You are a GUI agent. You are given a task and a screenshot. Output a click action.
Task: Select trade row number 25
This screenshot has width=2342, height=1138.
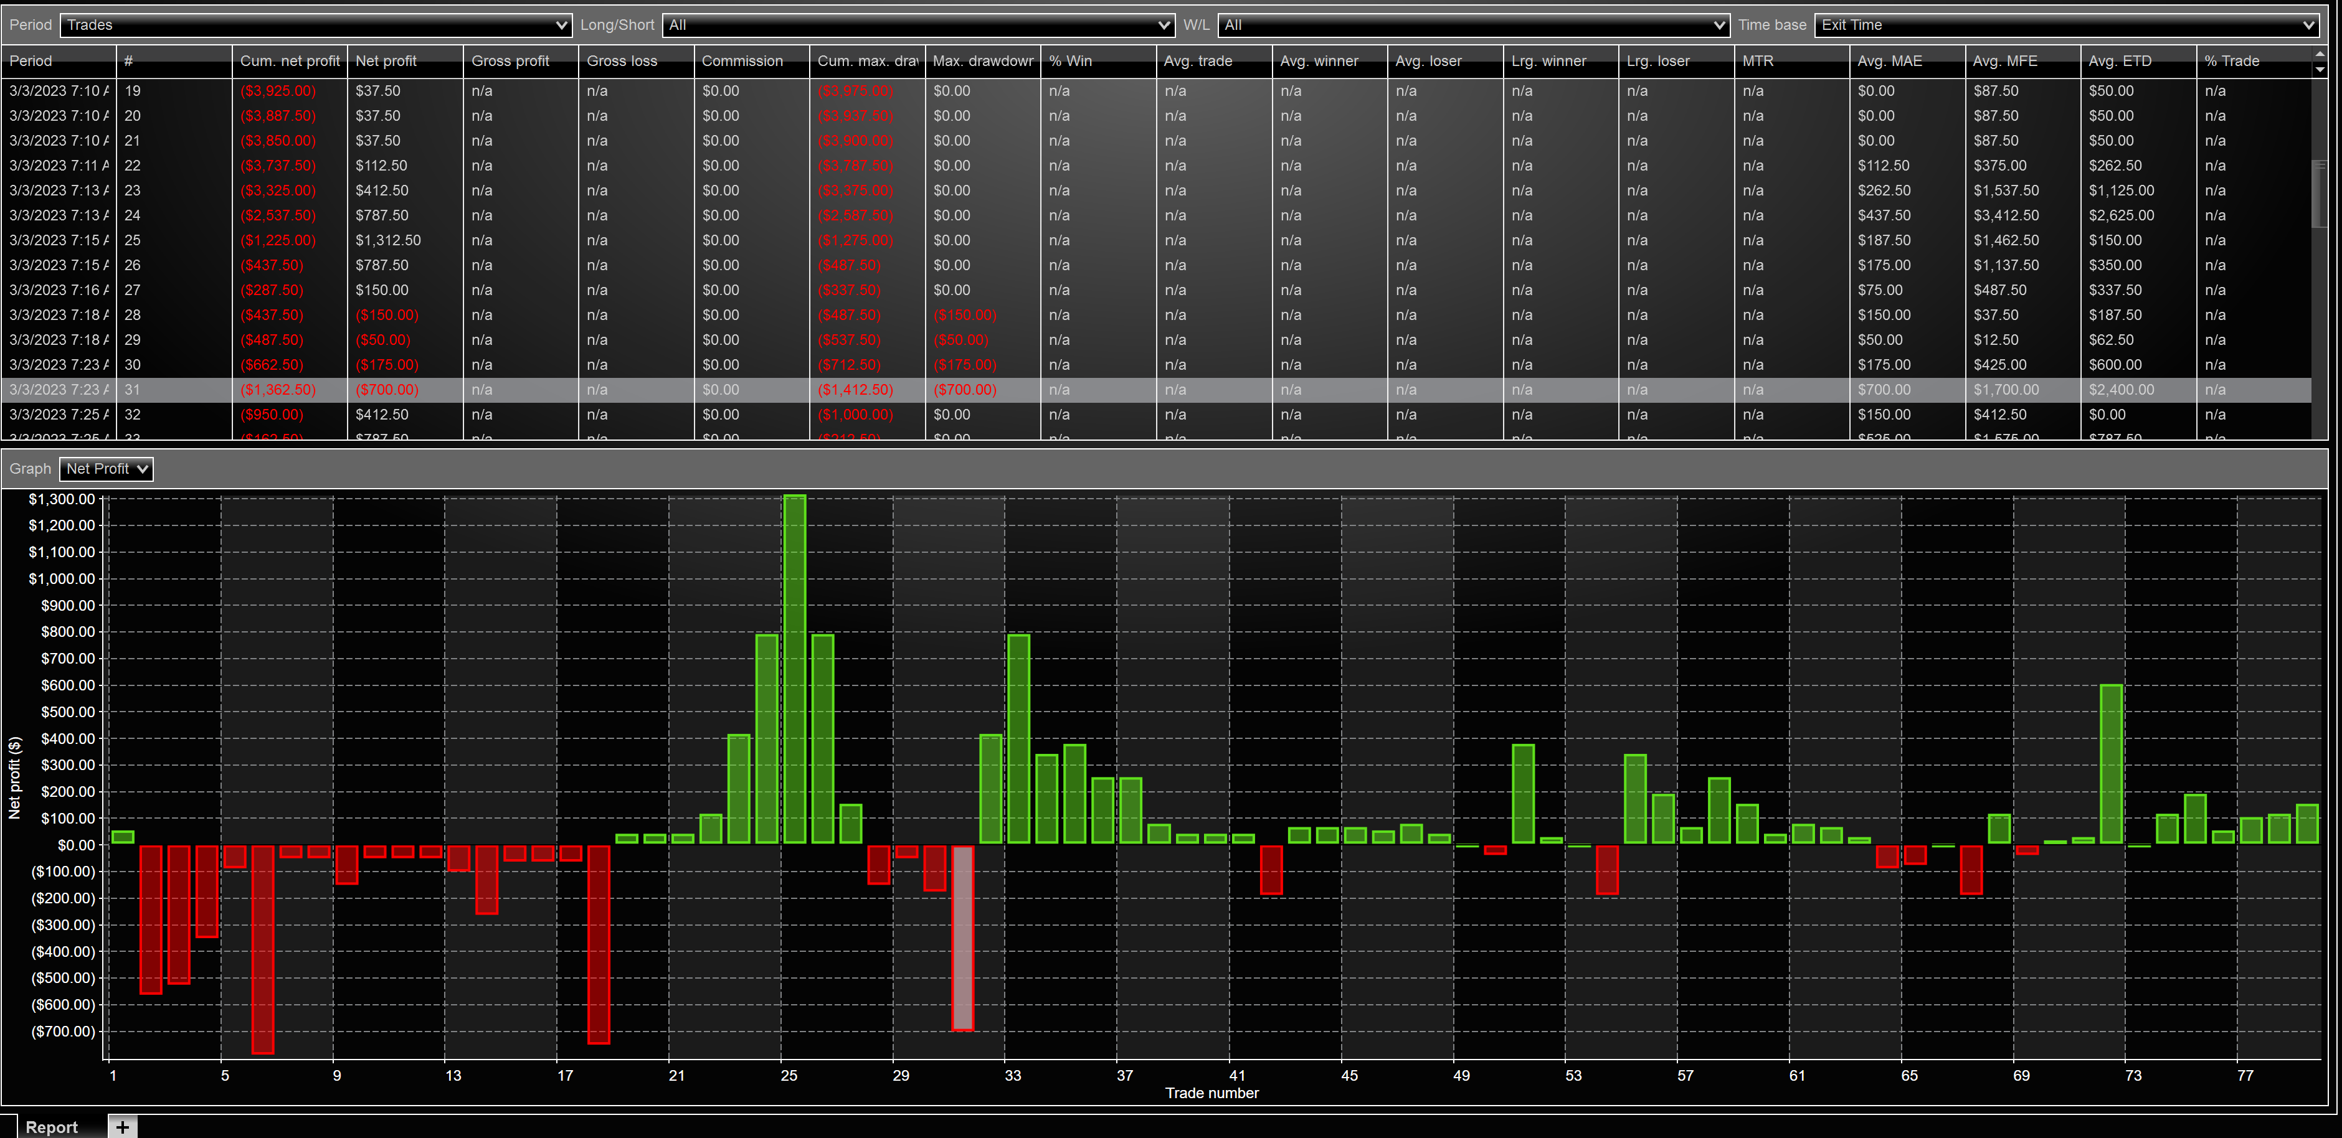coord(1157,240)
